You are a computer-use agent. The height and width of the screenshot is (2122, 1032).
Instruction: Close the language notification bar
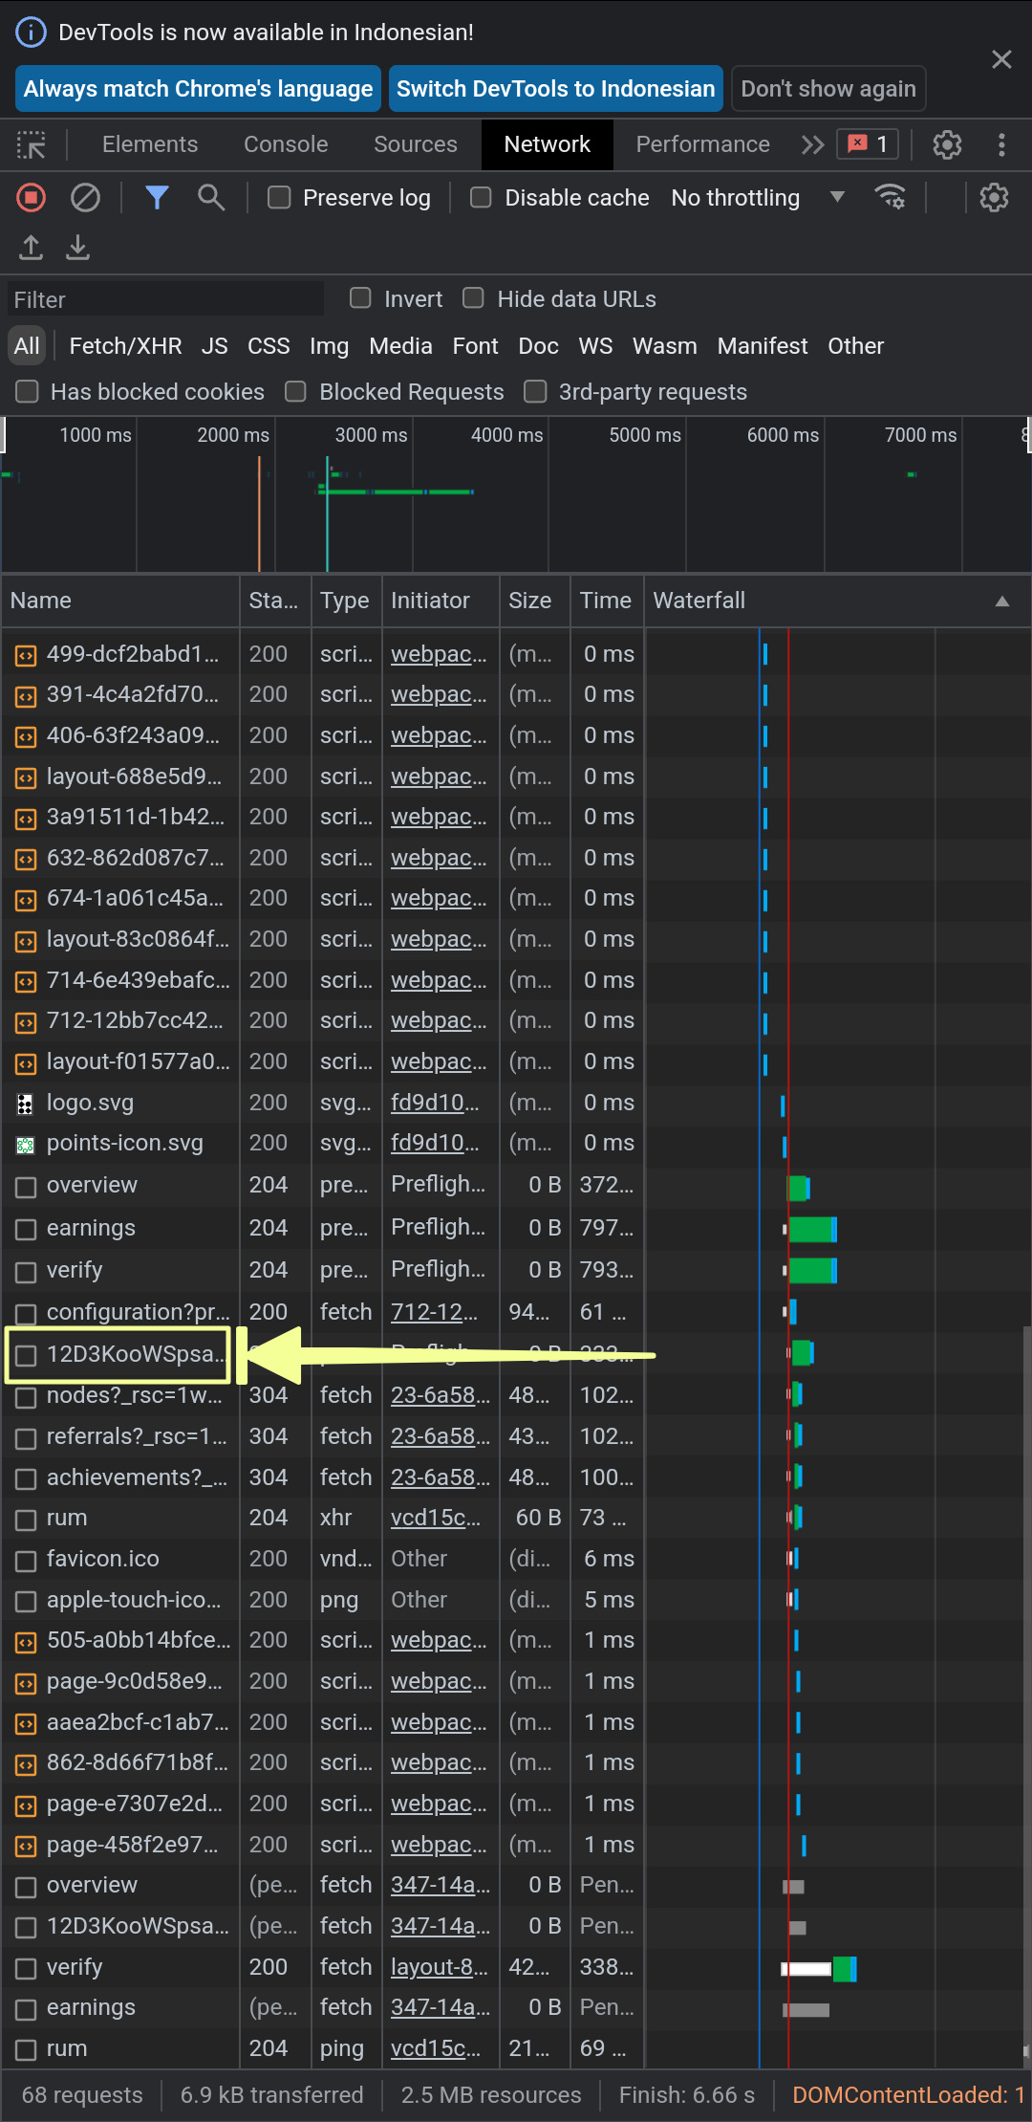(1001, 59)
